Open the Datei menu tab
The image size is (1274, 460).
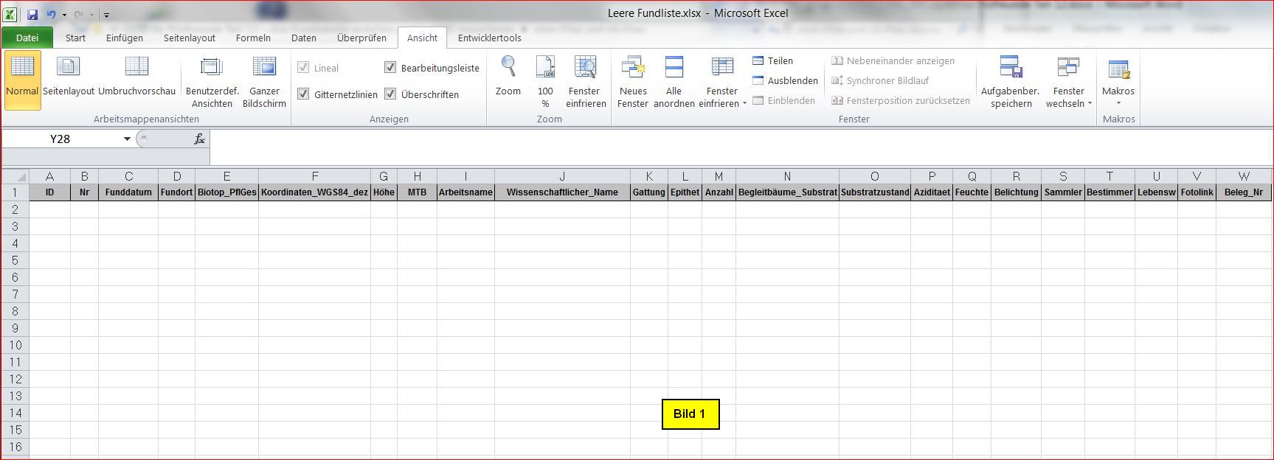(27, 38)
